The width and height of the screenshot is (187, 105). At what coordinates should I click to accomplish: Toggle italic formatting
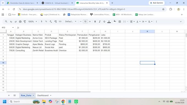(100, 22)
